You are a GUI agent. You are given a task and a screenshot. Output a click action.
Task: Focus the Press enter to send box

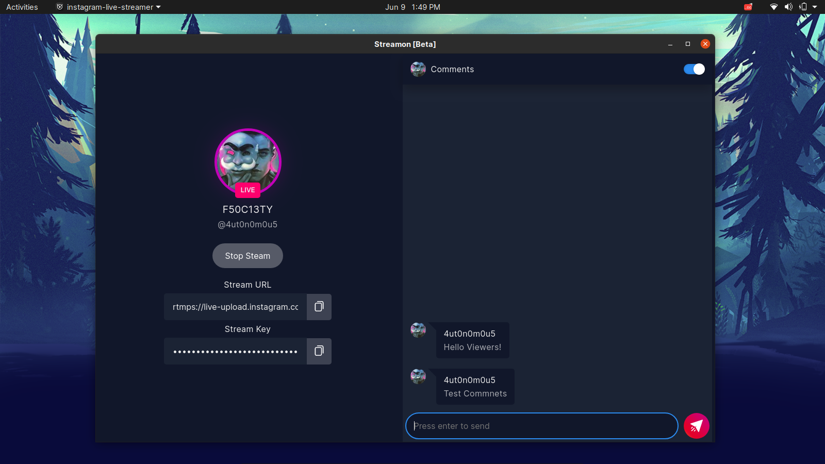click(541, 426)
